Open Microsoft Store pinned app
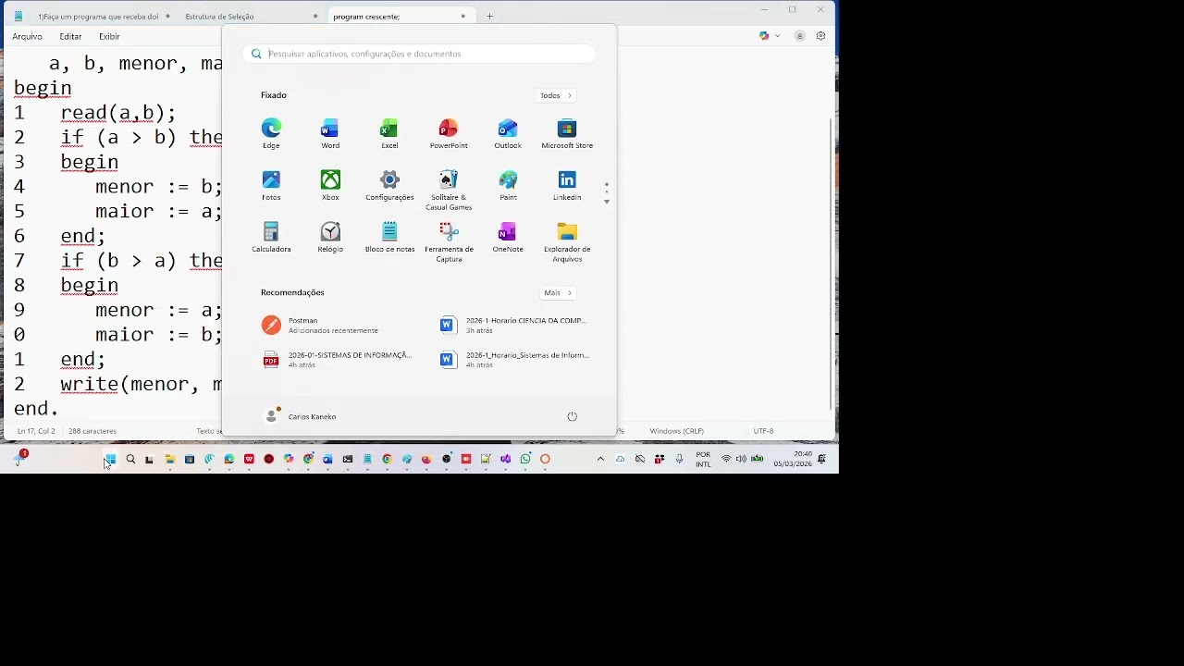Viewport: 1184px width, 666px height. point(567,133)
